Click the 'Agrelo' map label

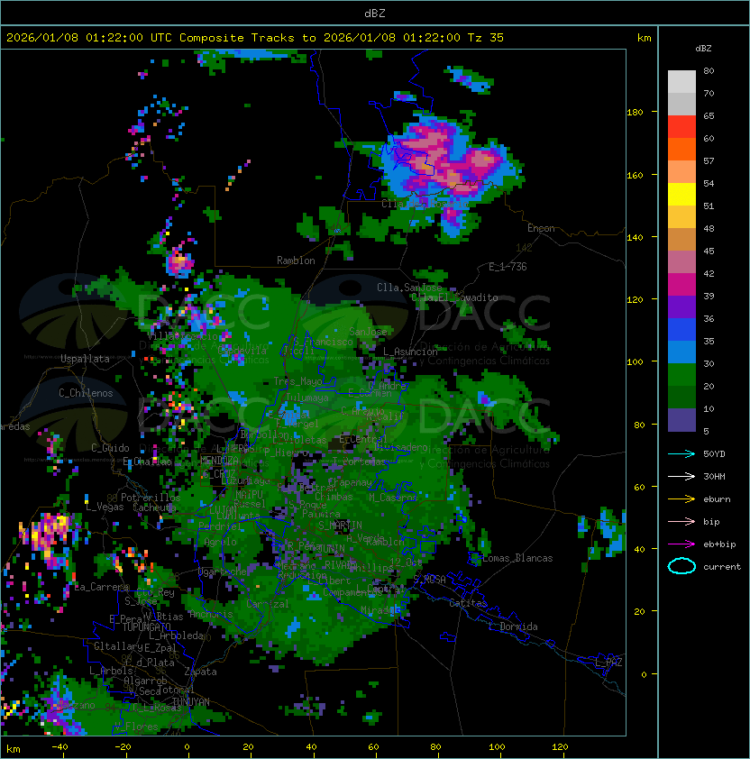220,542
